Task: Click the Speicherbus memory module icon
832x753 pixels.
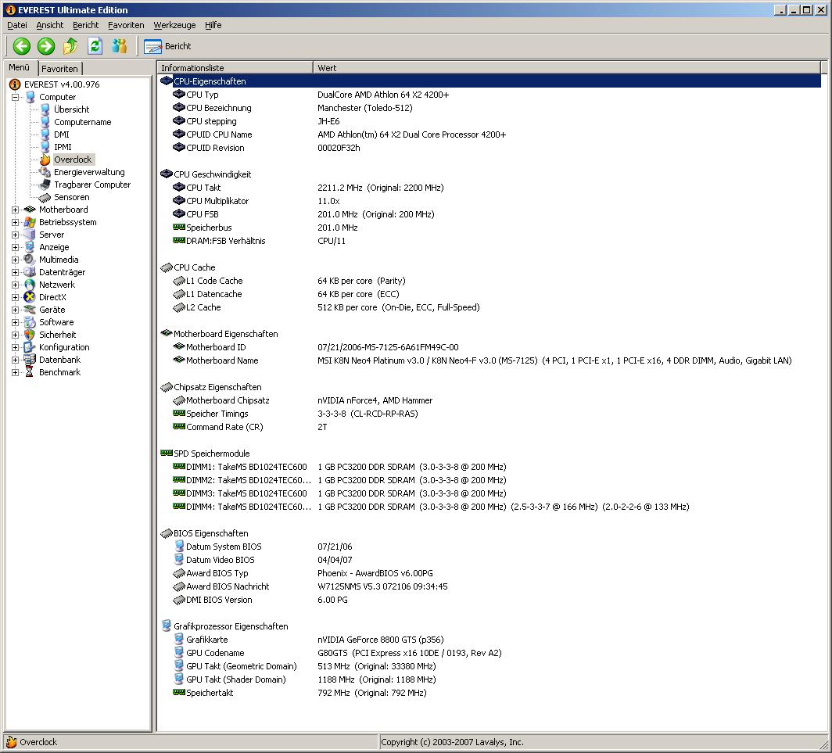Action: pyautogui.click(x=179, y=227)
